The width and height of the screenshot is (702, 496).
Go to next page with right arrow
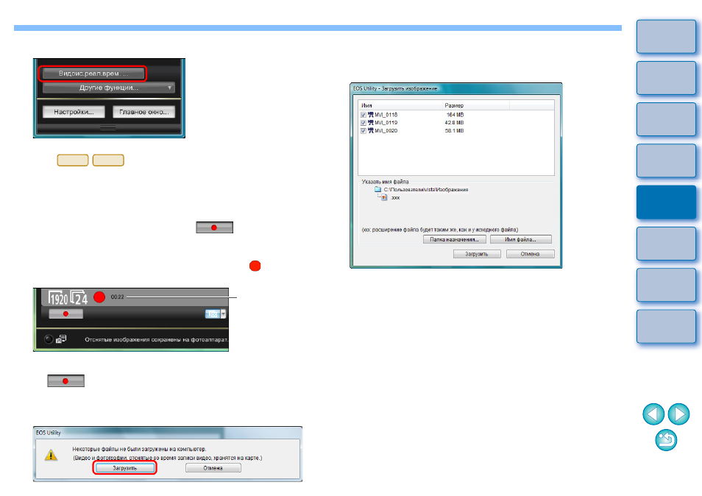(x=678, y=414)
